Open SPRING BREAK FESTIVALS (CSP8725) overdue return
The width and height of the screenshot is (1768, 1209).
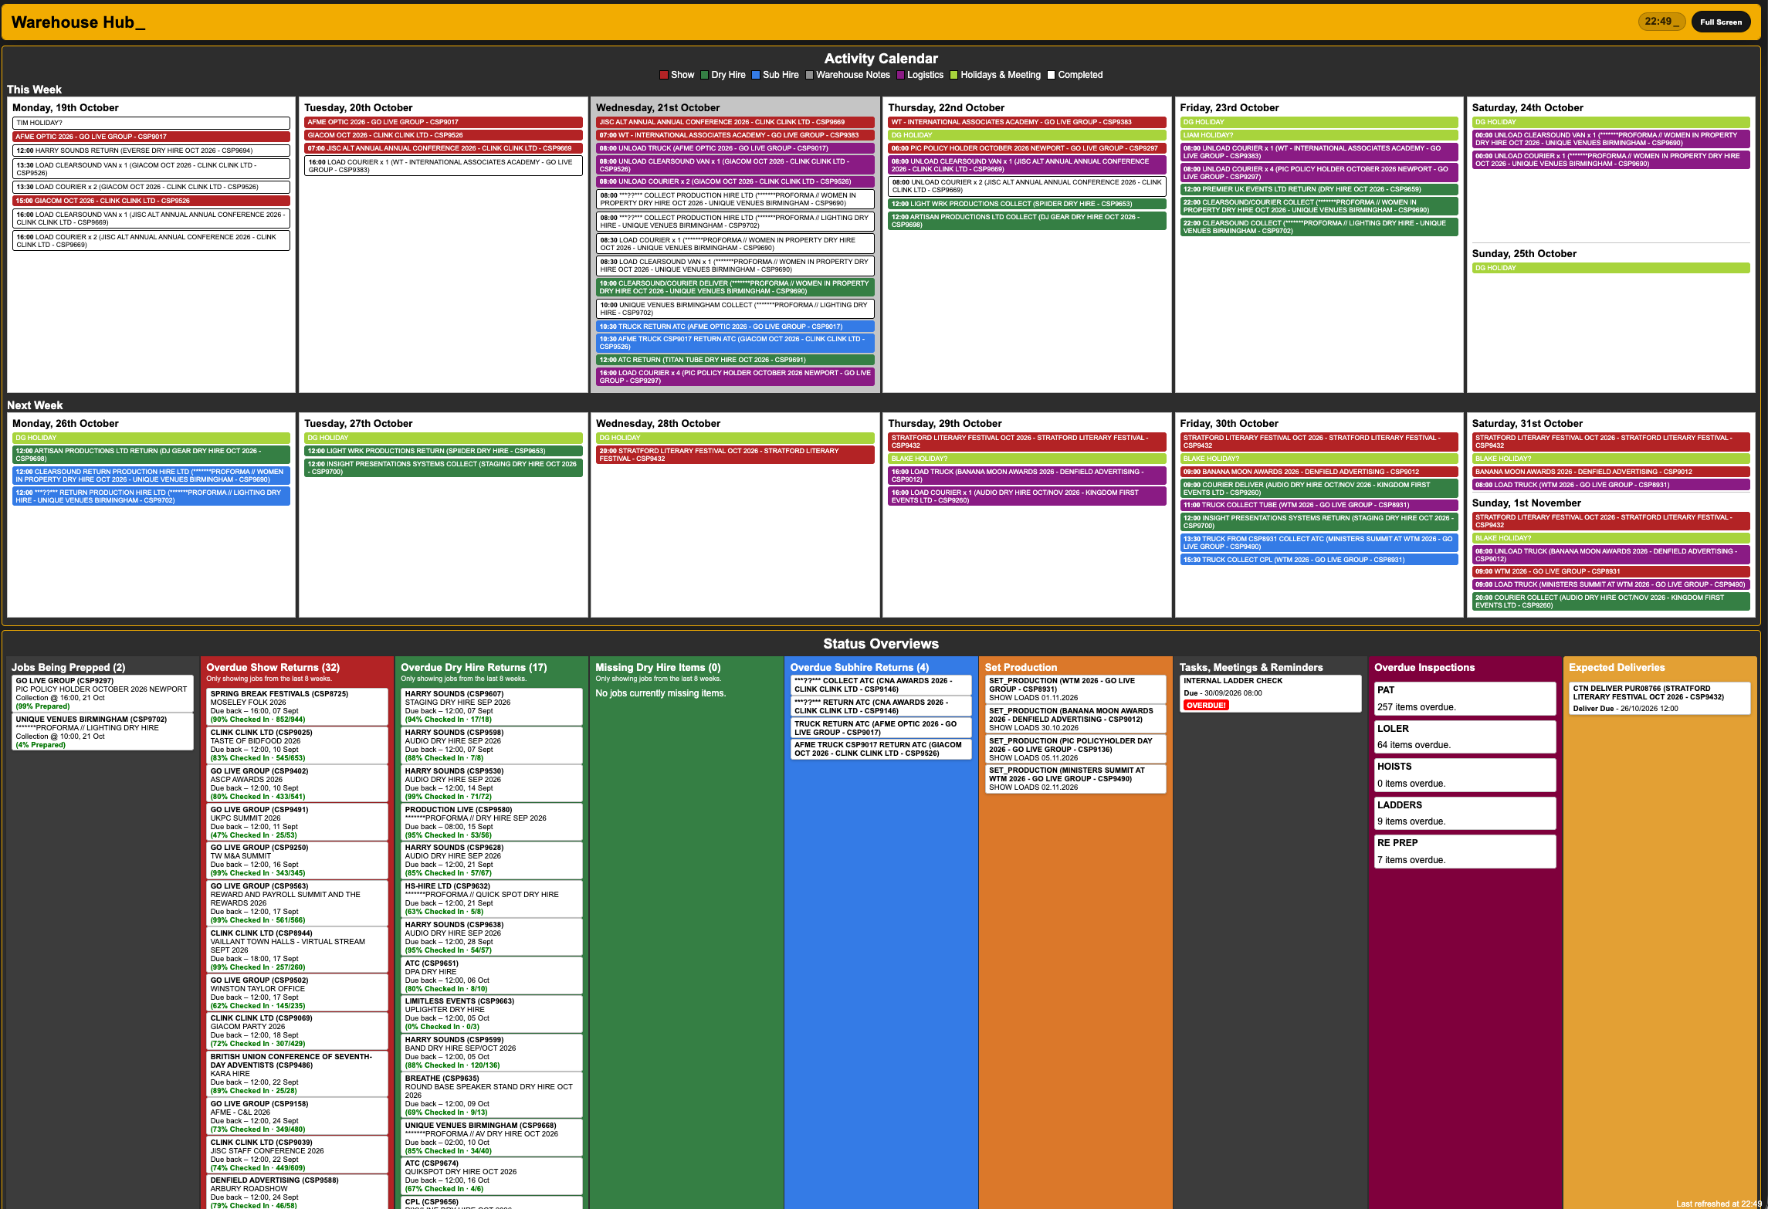point(297,706)
